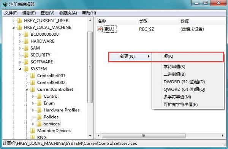The image size is (228, 149).
Task: Select the services key label
Action: coord(52,124)
